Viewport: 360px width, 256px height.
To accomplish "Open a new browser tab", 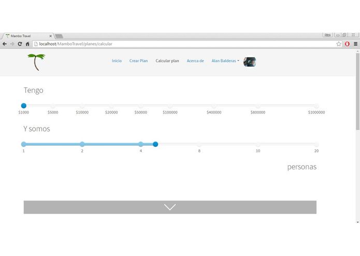I will (59, 36).
